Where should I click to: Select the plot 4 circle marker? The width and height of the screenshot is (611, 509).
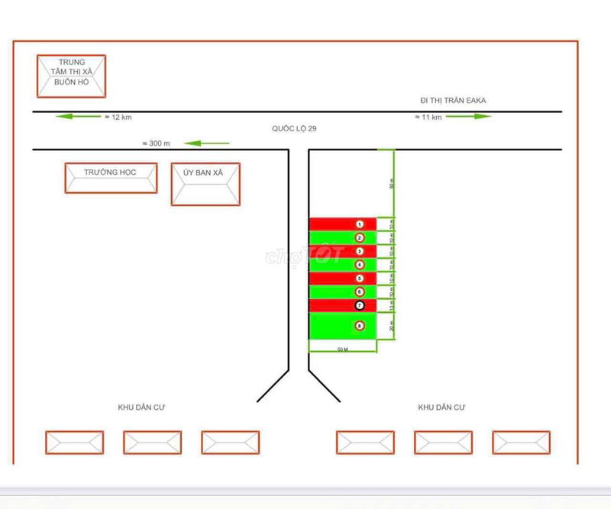(360, 265)
